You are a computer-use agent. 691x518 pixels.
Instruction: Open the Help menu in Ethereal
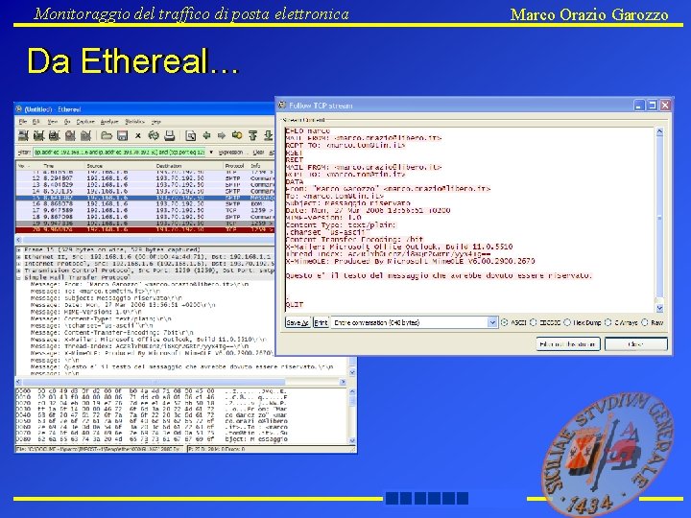(156, 122)
